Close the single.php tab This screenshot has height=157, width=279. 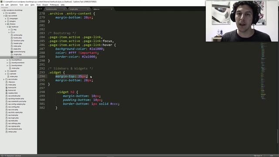[88, 9]
